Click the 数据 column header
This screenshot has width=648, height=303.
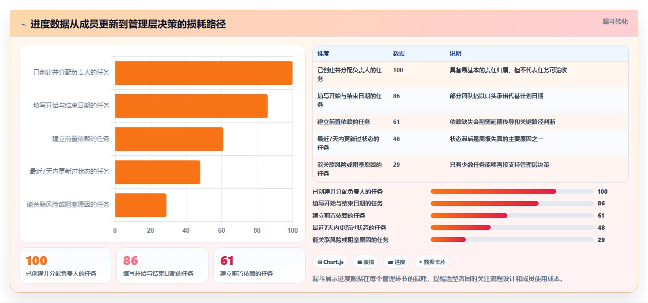(399, 53)
